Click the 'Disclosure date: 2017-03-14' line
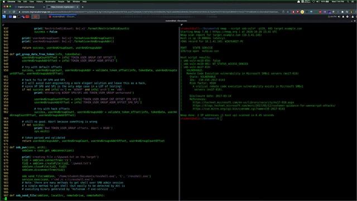This screenshot has height=201, width=357. tap(210, 96)
